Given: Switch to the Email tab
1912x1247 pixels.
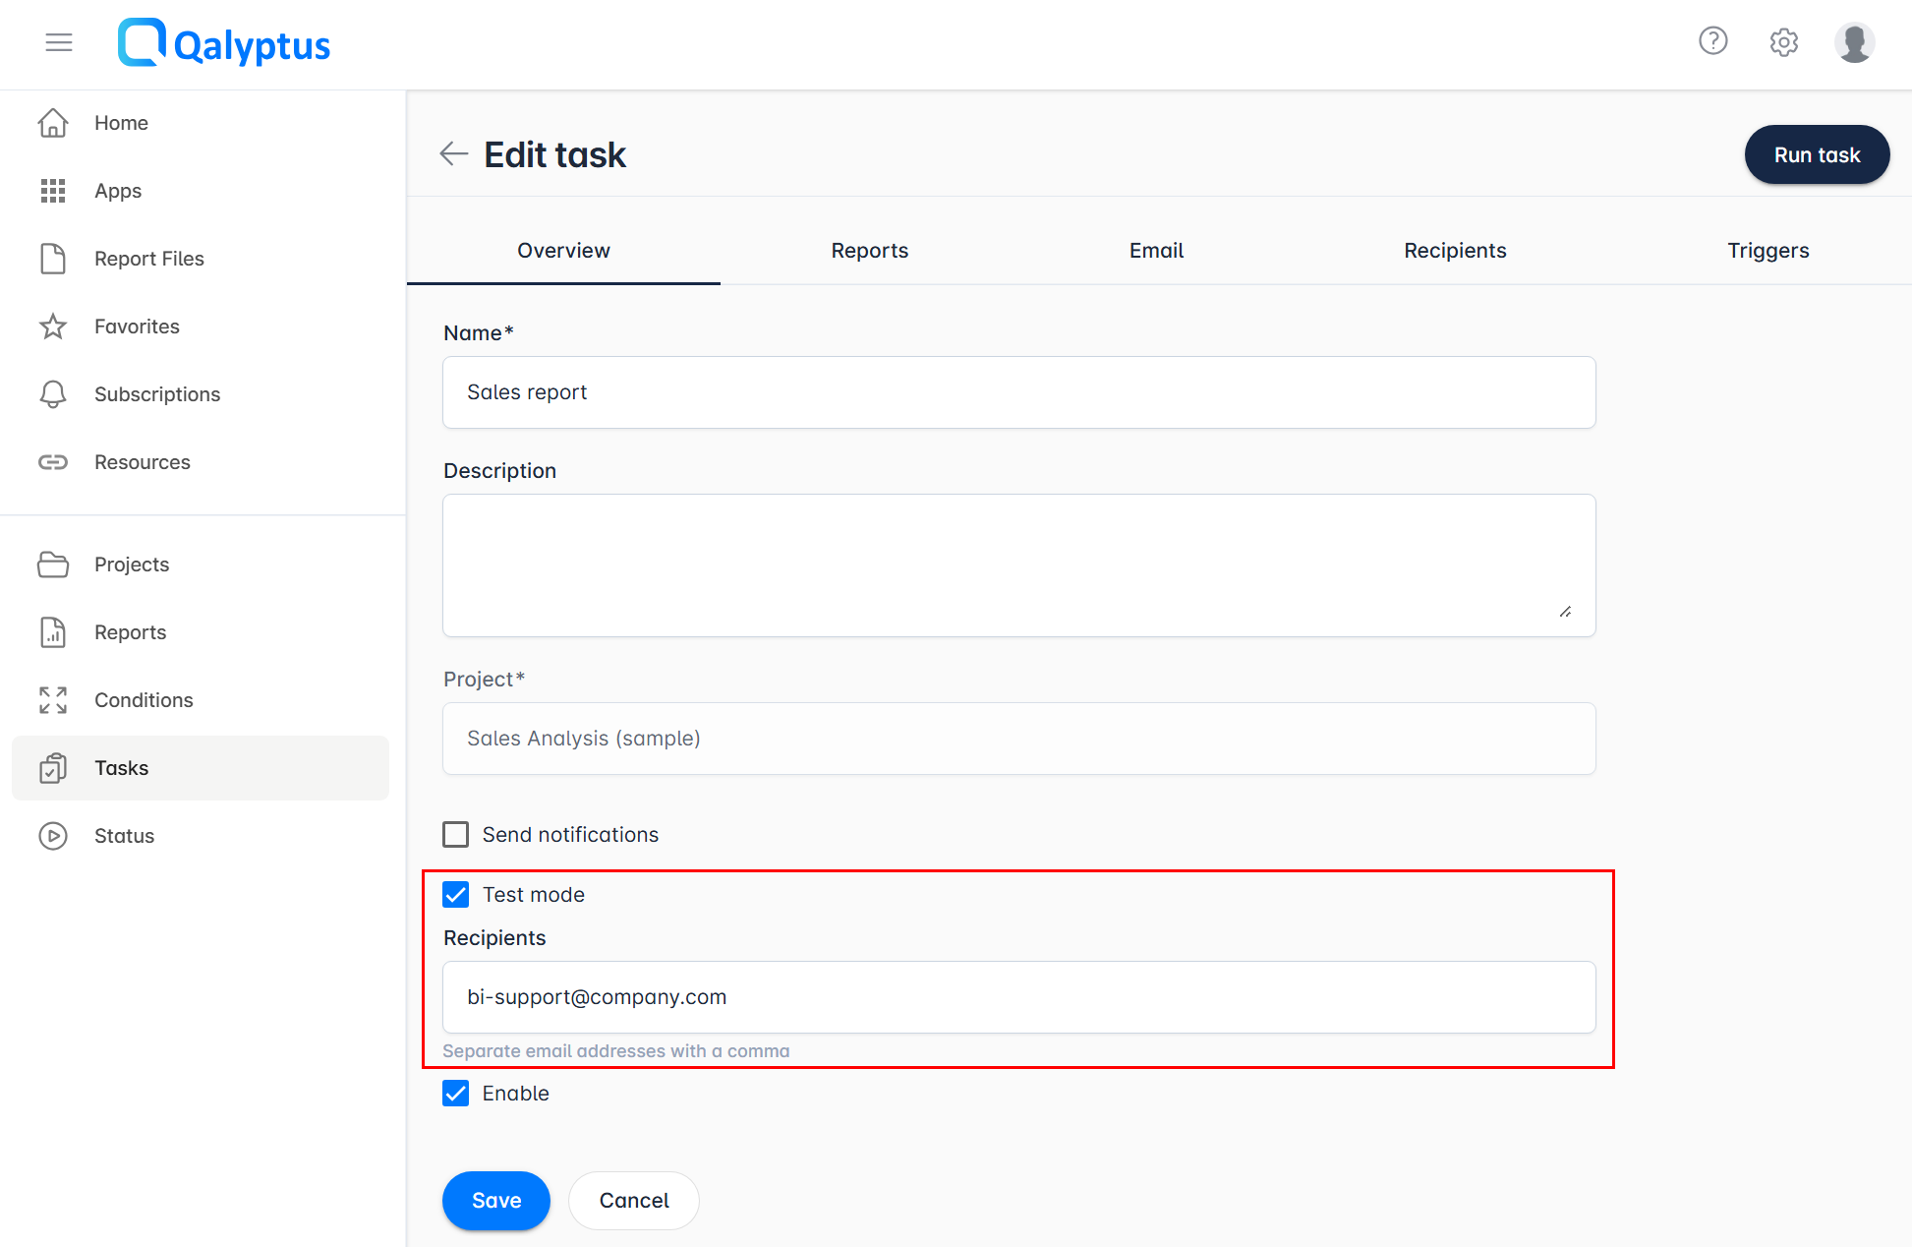Looking at the screenshot, I should [x=1155, y=251].
